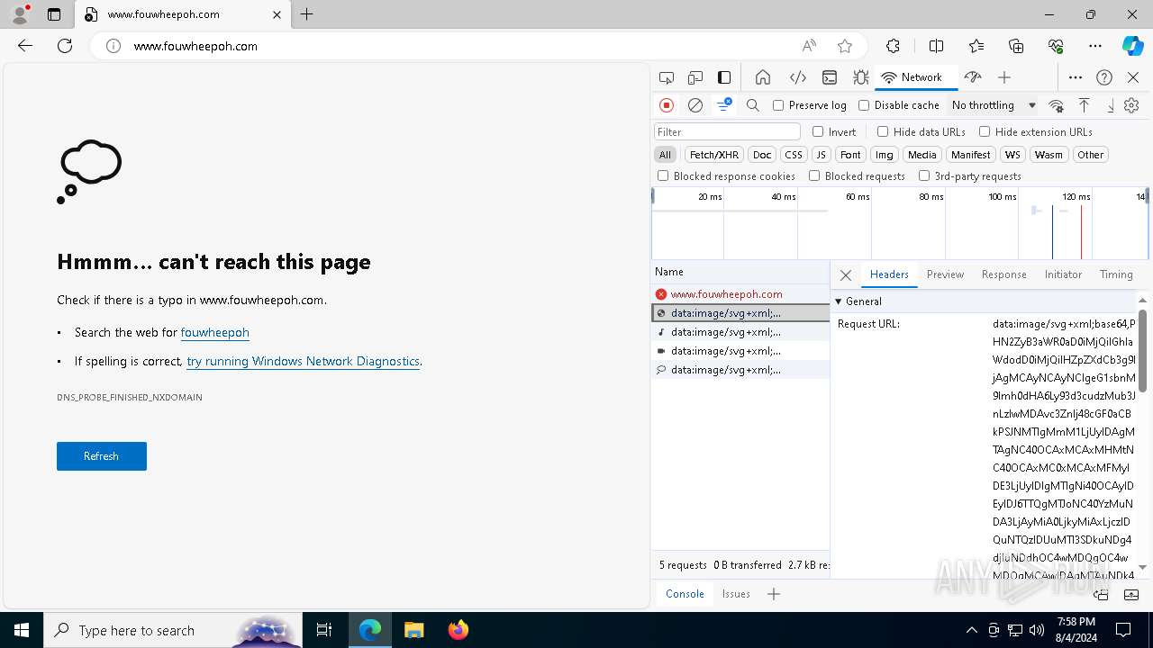
Task: Open DevTools help question mark
Action: coord(1104,77)
